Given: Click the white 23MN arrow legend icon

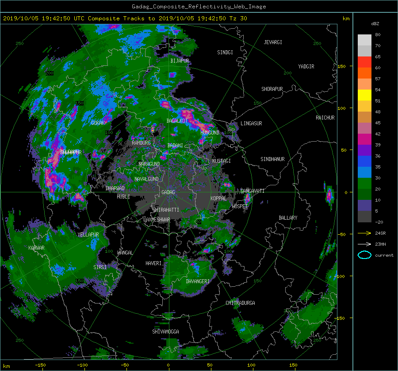Looking at the screenshot, I should 364,244.
